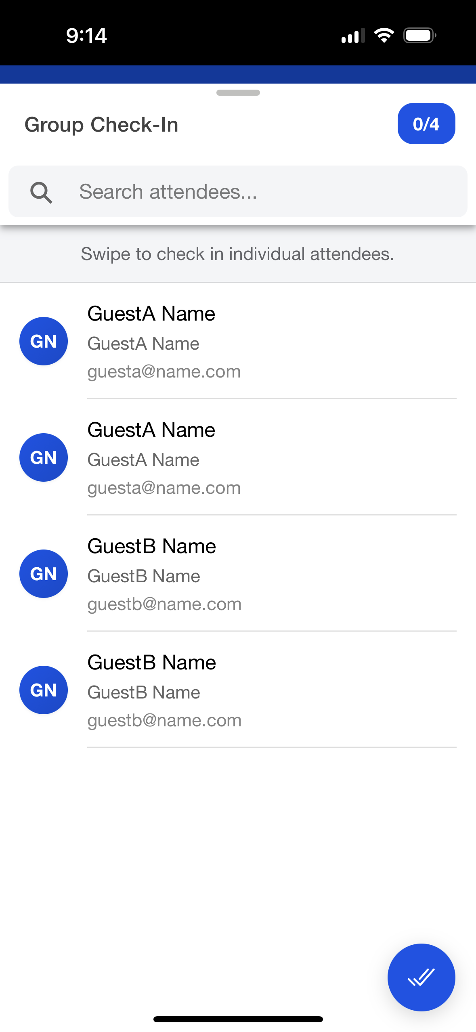This screenshot has height=1032, width=476.
Task: Select the last GuestB Name attendee title
Action: [x=152, y=663]
